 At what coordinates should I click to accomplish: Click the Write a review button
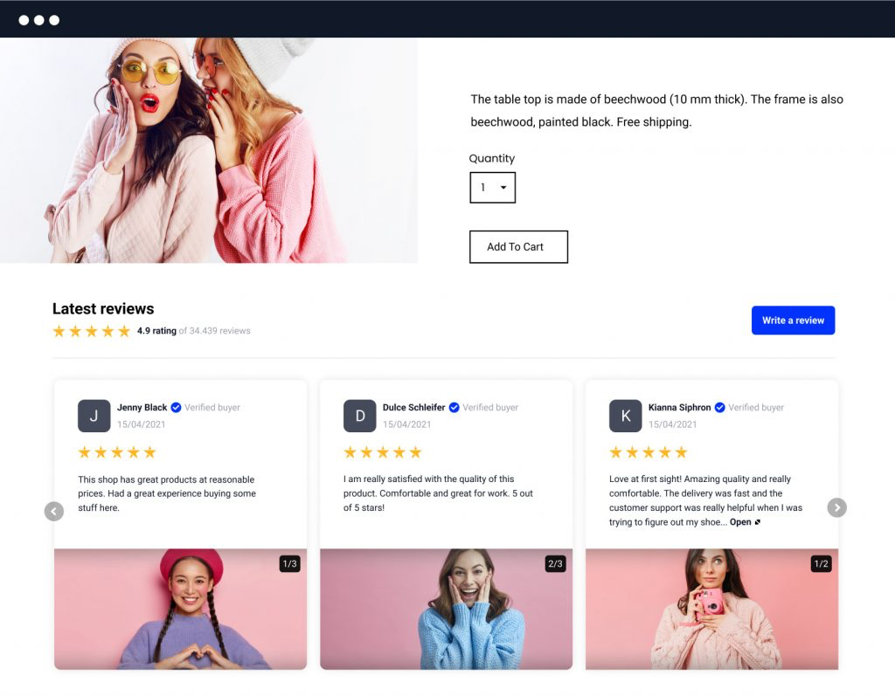(793, 320)
